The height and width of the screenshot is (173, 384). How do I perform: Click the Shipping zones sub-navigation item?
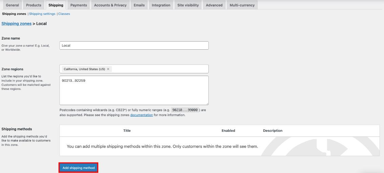pyautogui.click(x=14, y=14)
